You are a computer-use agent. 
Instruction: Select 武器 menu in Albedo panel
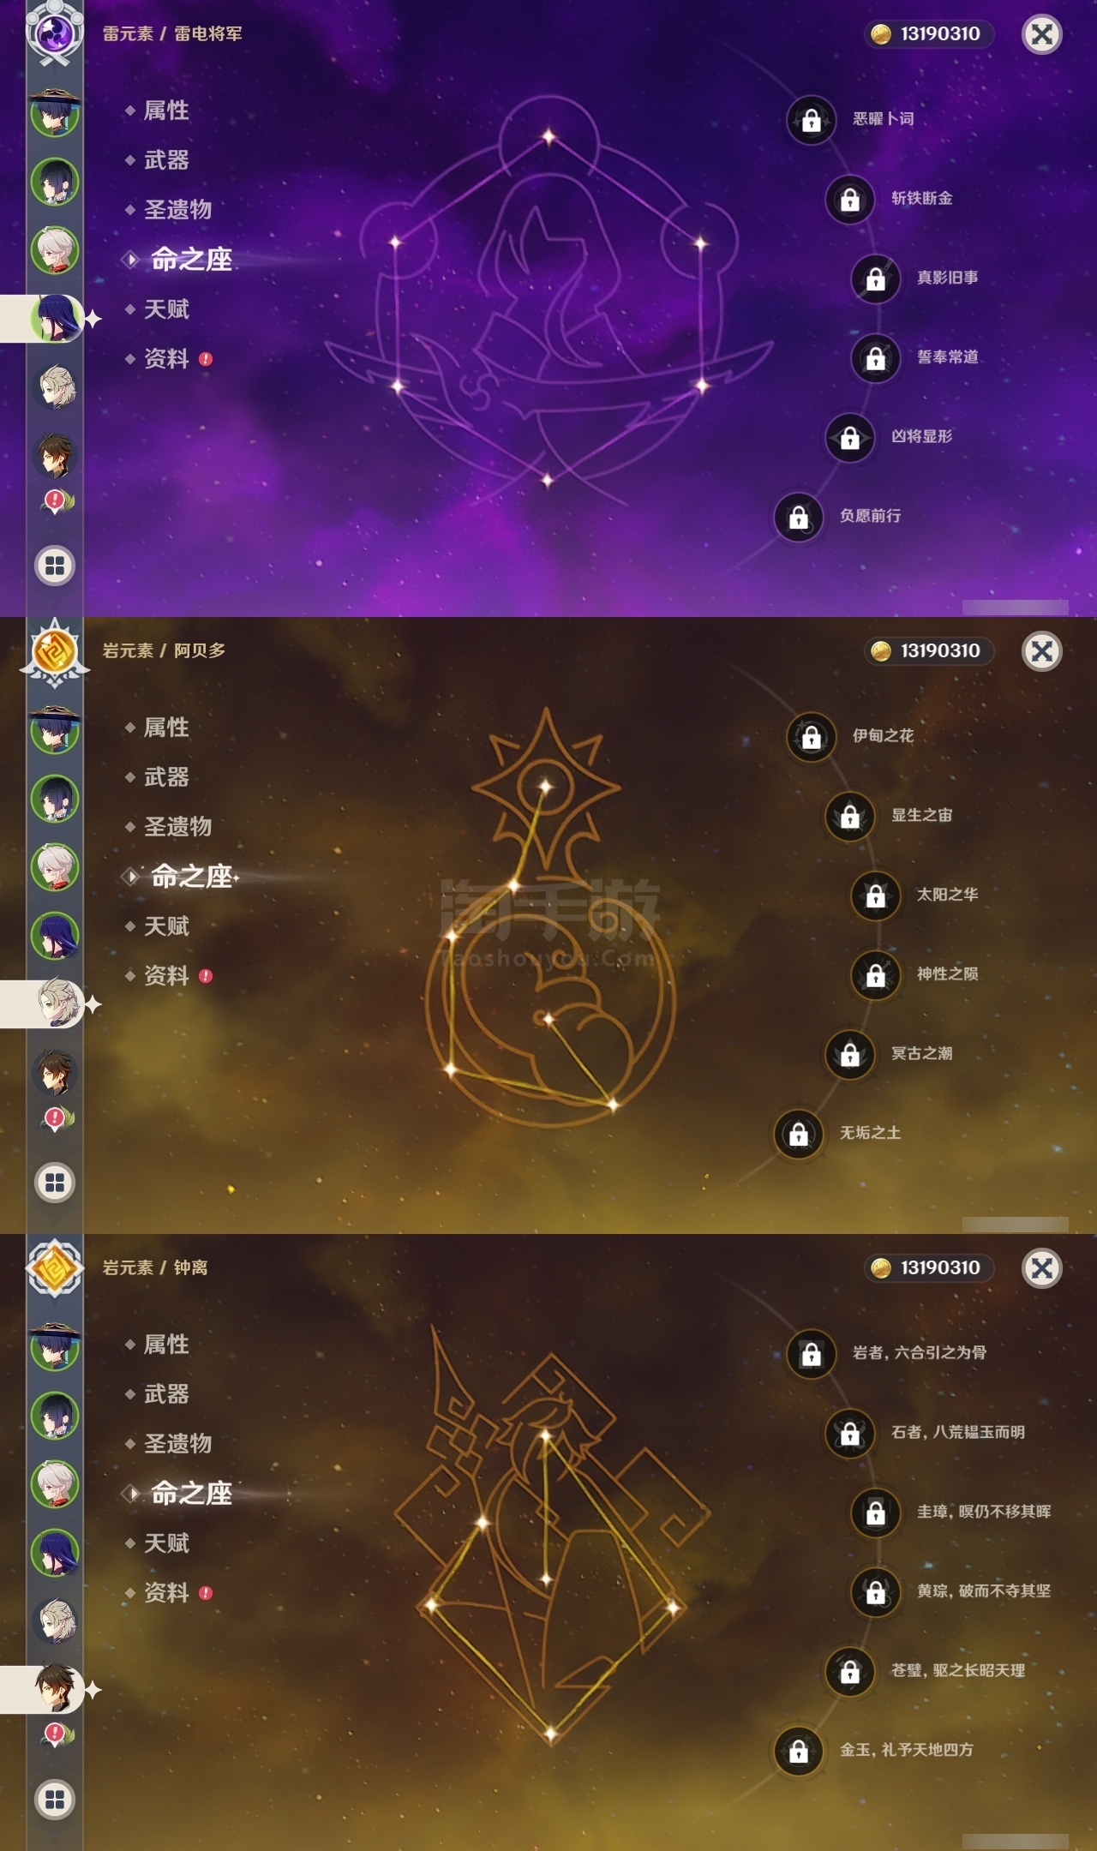[x=166, y=777]
